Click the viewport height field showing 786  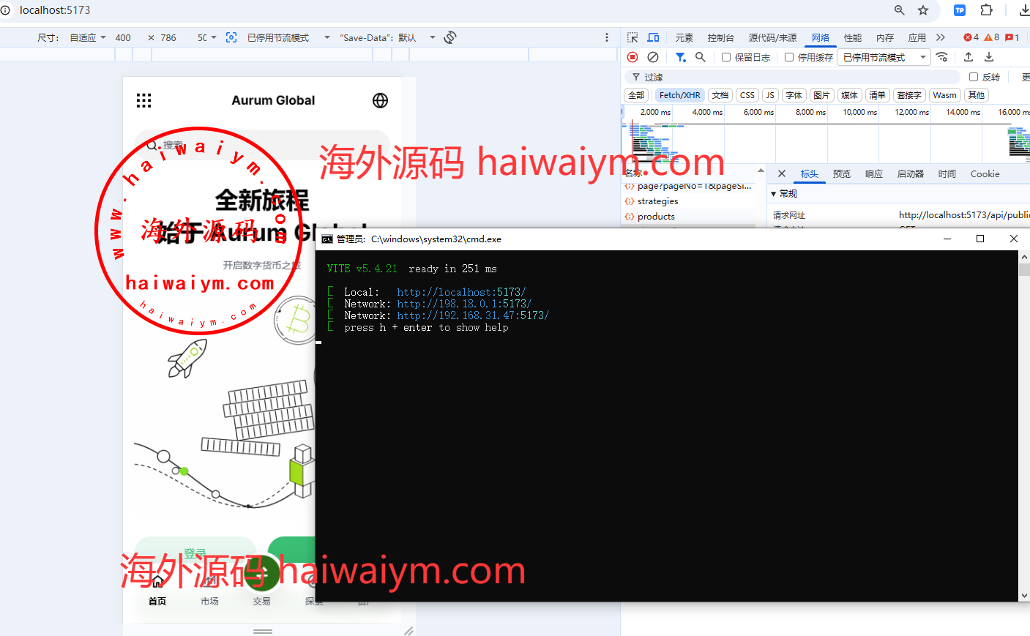(168, 37)
